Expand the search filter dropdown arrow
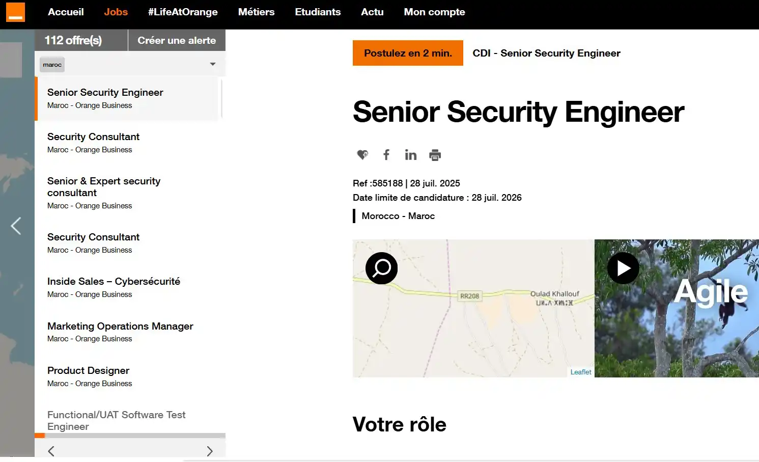Image resolution: width=759 pixels, height=462 pixels. pyautogui.click(x=213, y=64)
